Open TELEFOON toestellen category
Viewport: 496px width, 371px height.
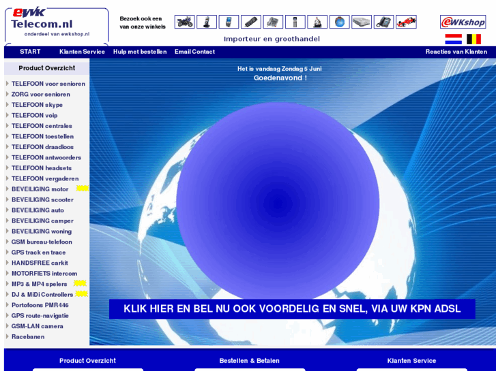click(x=43, y=136)
